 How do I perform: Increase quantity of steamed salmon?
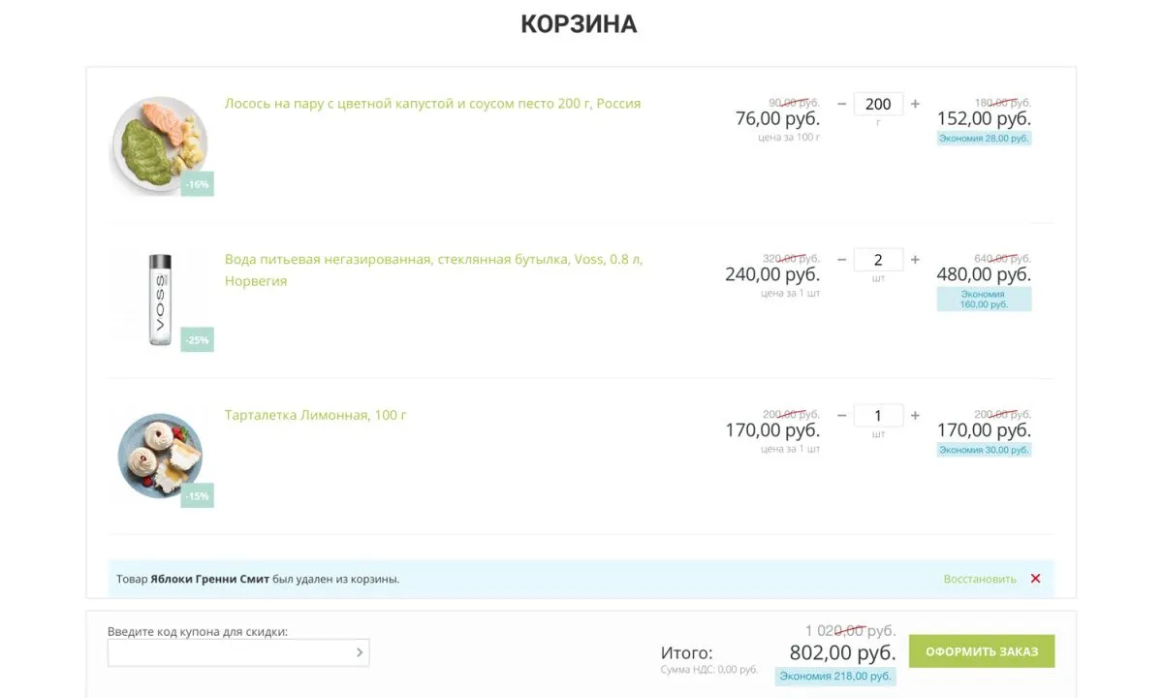click(913, 104)
